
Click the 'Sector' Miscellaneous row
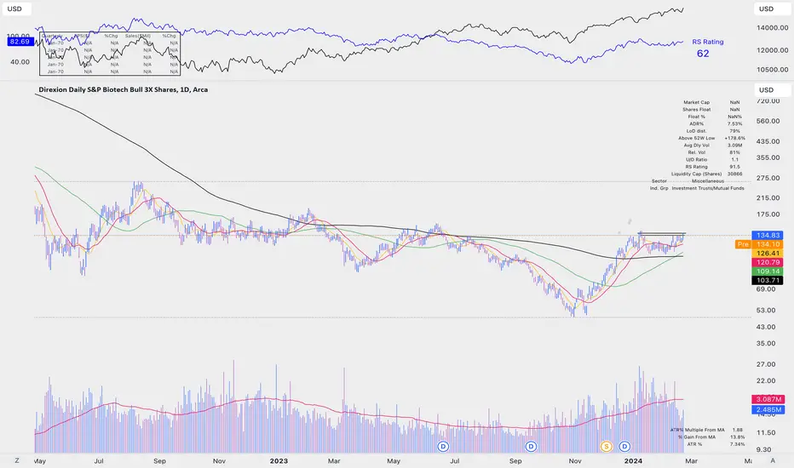(688, 180)
